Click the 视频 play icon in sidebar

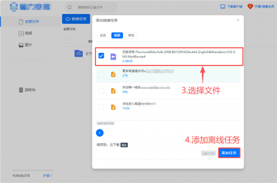21,33
